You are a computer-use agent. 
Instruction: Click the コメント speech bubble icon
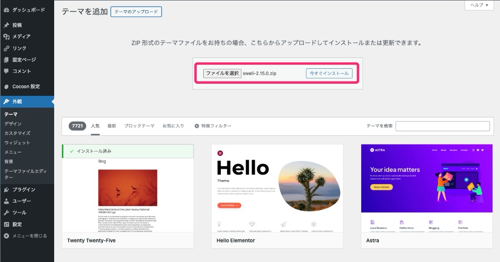pyautogui.click(x=6, y=72)
